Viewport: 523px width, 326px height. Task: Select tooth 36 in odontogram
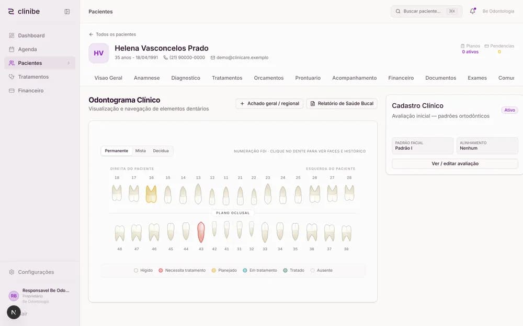(312, 232)
